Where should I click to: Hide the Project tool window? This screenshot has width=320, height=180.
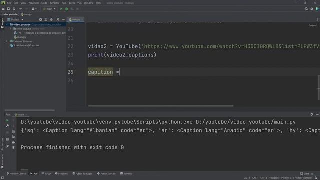coord(63,19)
